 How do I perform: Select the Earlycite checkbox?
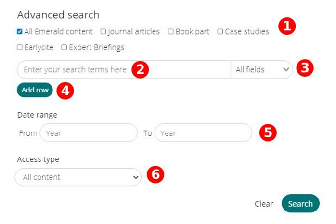20,47
